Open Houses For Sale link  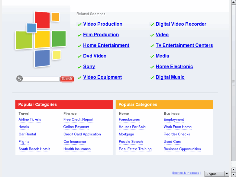point(132,127)
